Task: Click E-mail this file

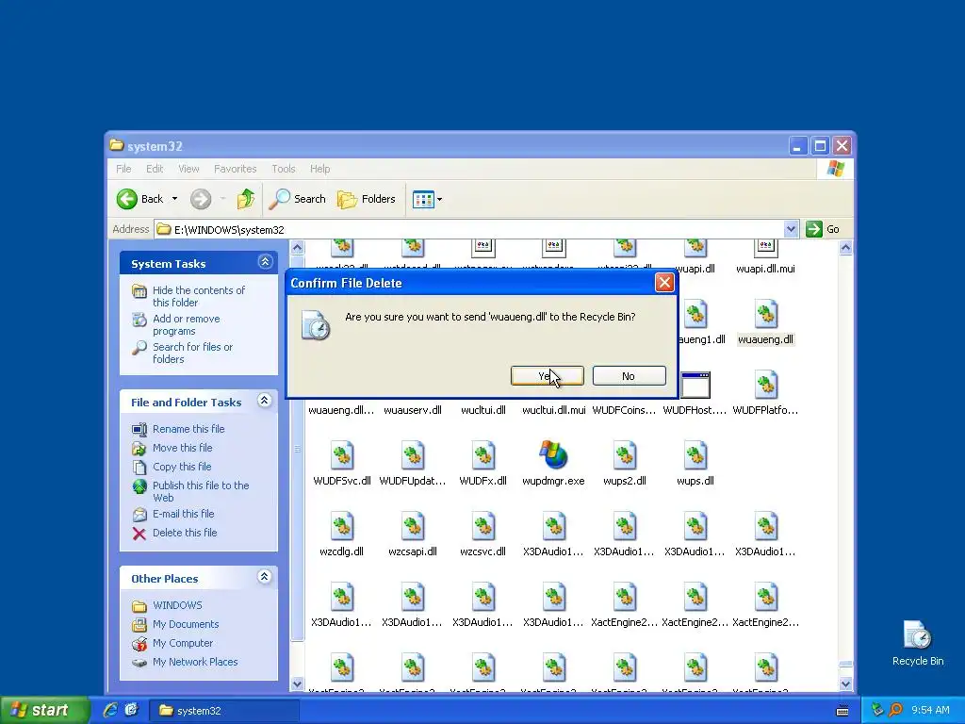Action: [x=184, y=514]
